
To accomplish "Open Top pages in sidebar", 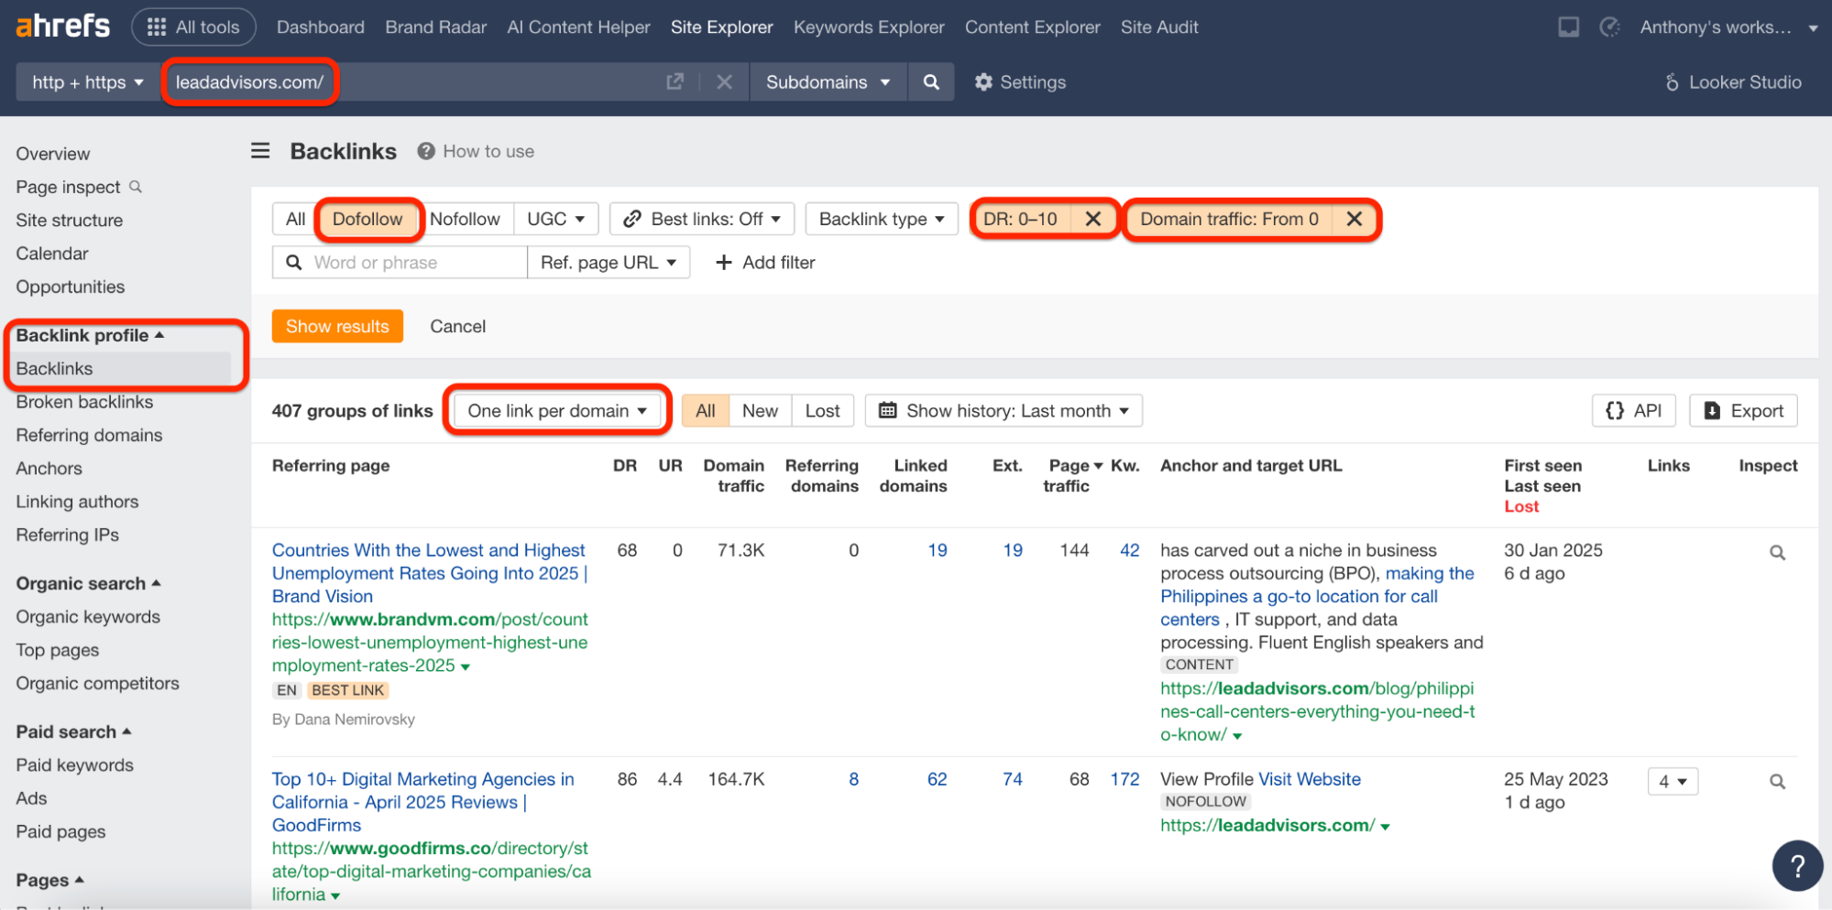I will 57,650.
